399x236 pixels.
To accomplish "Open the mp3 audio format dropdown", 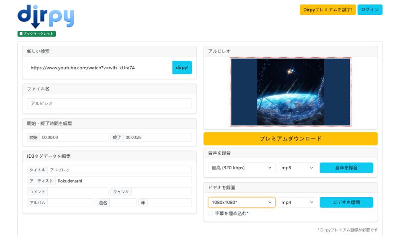I will click(x=297, y=168).
